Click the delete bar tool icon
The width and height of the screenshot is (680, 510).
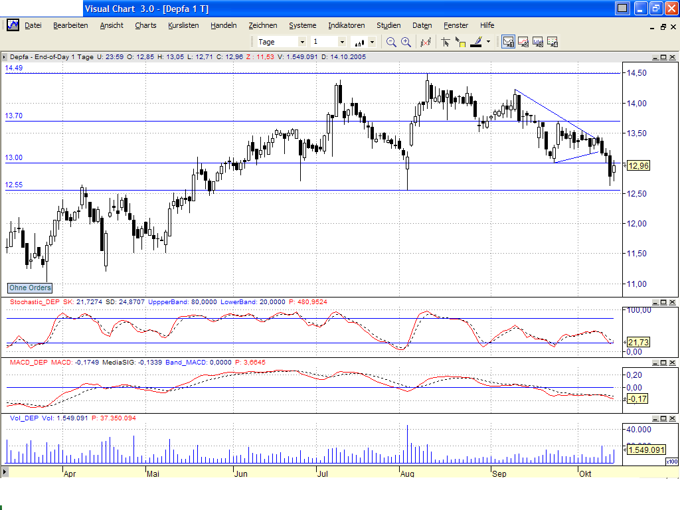tap(426, 41)
